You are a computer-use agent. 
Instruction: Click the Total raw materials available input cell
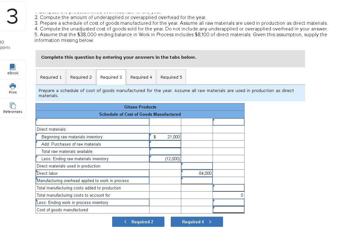(x=165, y=151)
